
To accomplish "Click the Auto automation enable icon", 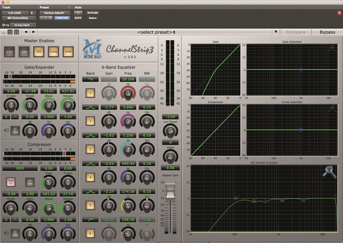I will click(x=78, y=13).
